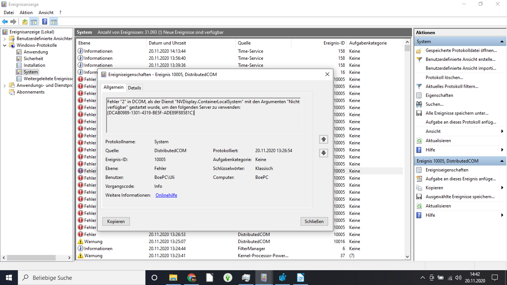Open LibreOffice Writer from the taskbar
Screen dimensions: 507x285
301,278
